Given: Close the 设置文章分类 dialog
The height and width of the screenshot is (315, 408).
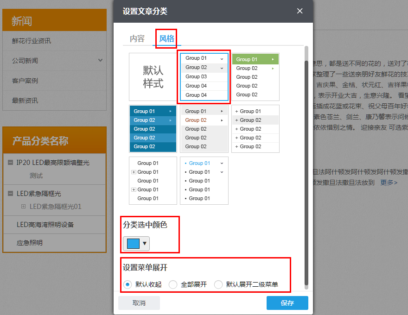Looking at the screenshot, I should (x=300, y=11).
